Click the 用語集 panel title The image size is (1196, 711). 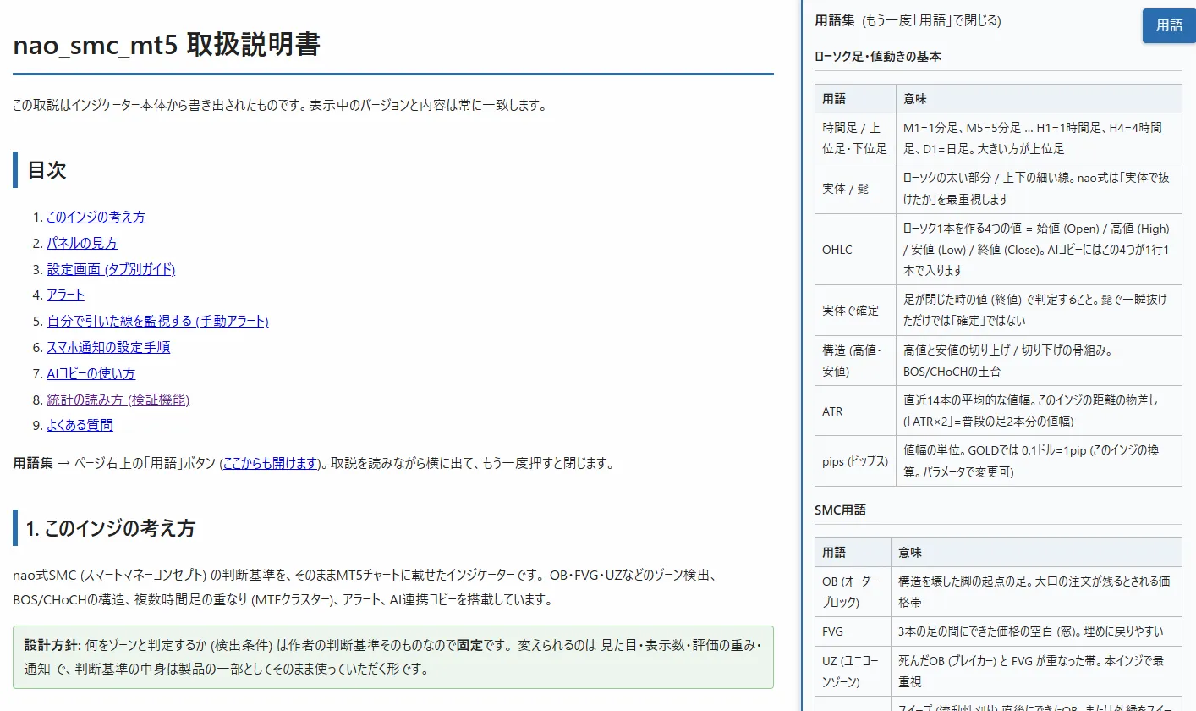click(836, 20)
